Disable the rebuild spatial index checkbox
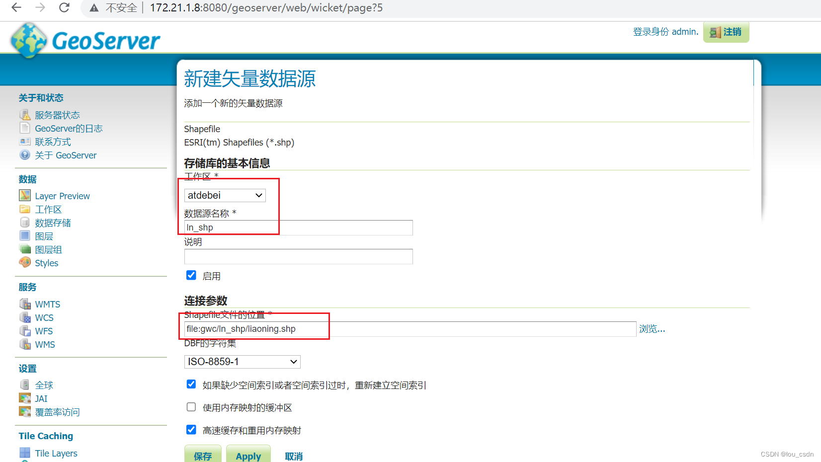This screenshot has width=821, height=462. pos(191,384)
